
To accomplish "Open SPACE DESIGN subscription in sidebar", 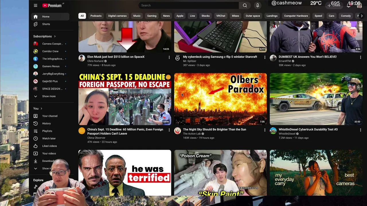I will 50,89.
